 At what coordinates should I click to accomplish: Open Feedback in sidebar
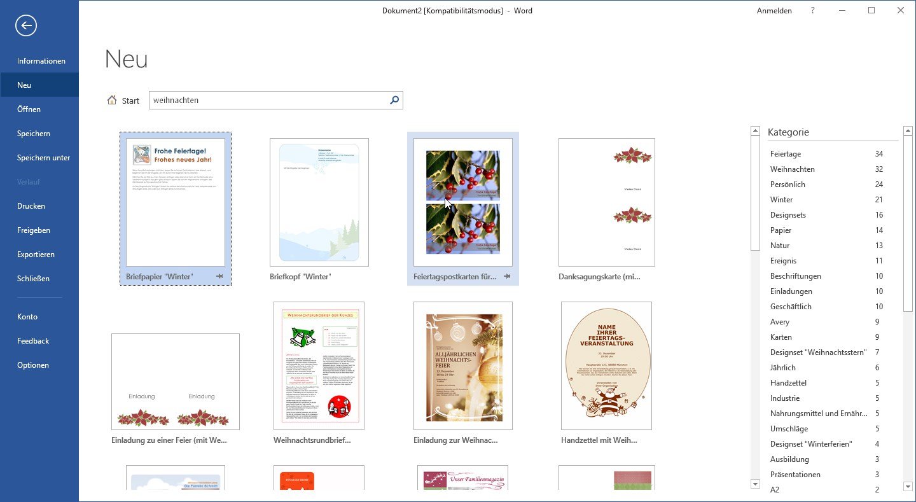pyautogui.click(x=39, y=341)
